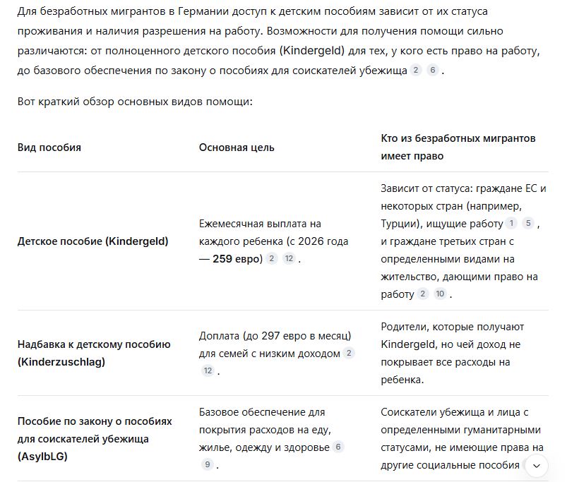This screenshot has width=567, height=482.
Task: Click citation 12 in the Kinderzuschlag row
Action: tap(208, 370)
